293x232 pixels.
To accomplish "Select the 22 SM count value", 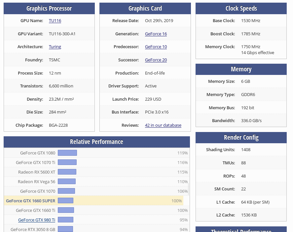I will pos(243,189).
